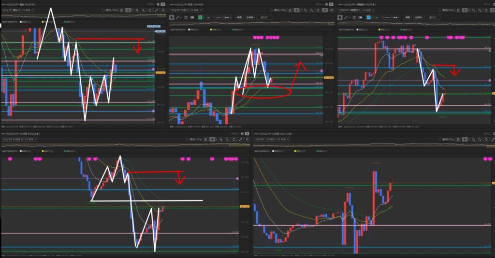This screenshot has width=495, height=258.
Task: Select fibonacci tool in daily chart draw bar
Action: click(x=186, y=17)
